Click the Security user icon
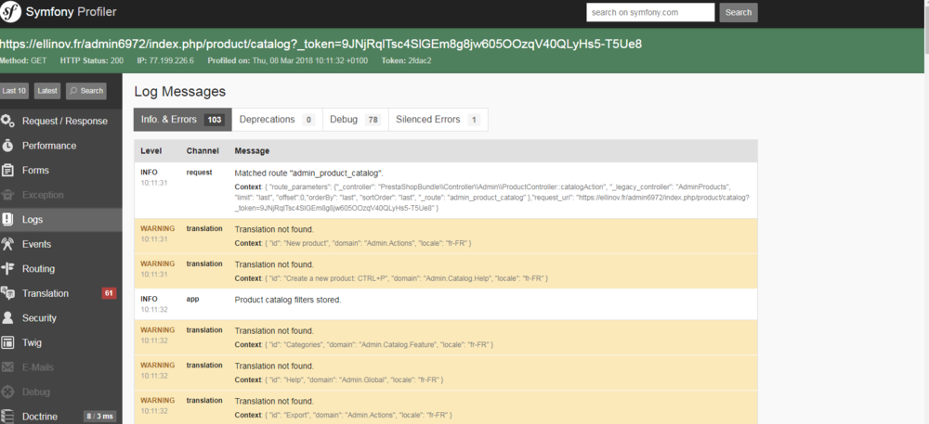 click(x=7, y=318)
